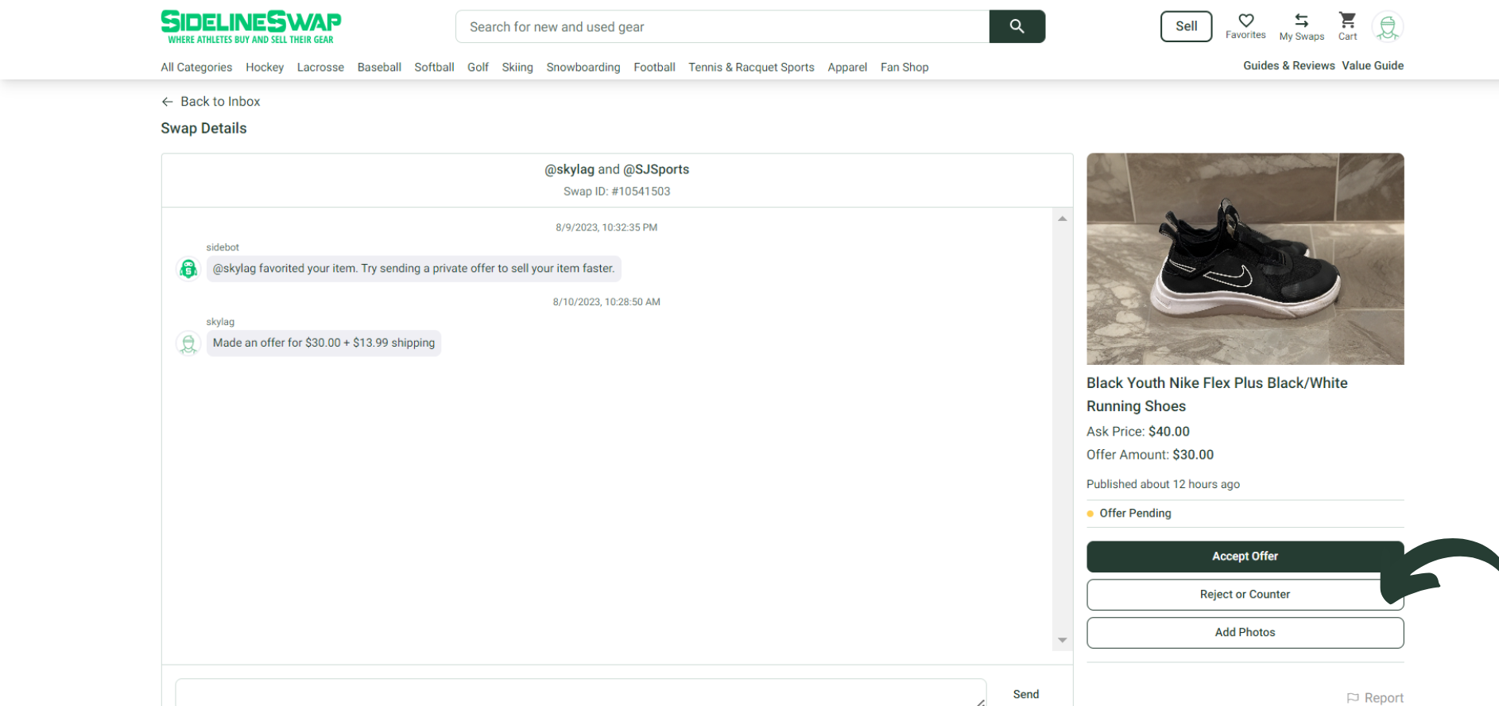
Task: Click the sidebot favorited message bubble
Action: (413, 269)
